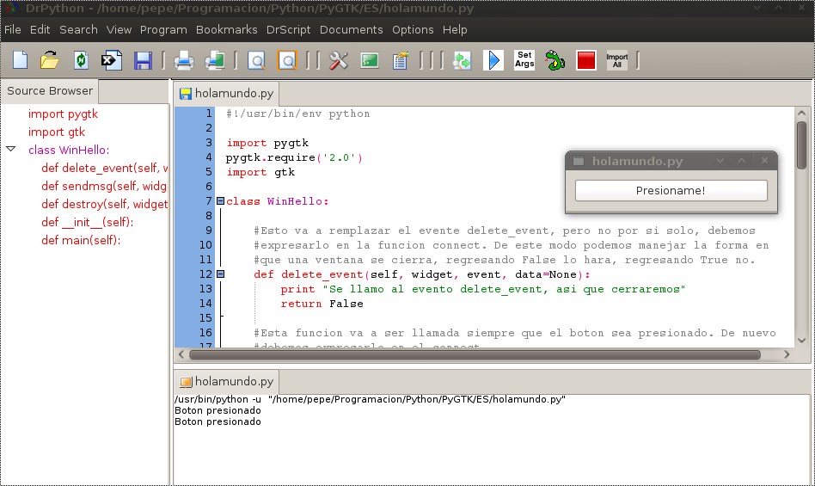Open the File menu
This screenshot has height=486, width=815.
pos(13,29)
